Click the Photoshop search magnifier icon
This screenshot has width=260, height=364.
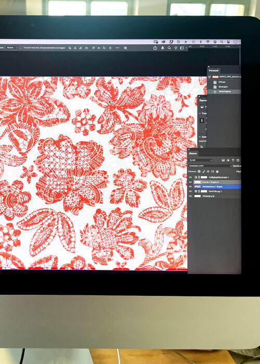[169, 48]
